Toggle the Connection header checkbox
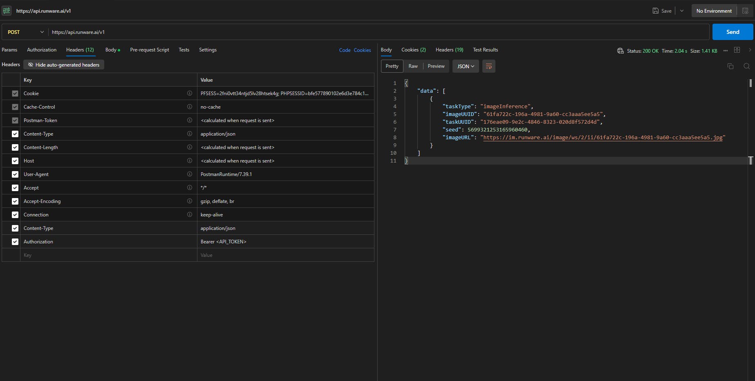Screen dimensions: 755x381 click(x=15, y=215)
